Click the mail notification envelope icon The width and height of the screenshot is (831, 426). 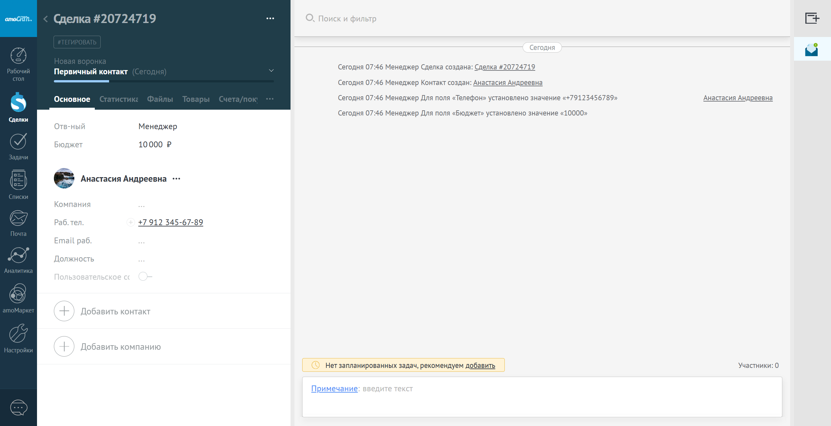point(811,50)
